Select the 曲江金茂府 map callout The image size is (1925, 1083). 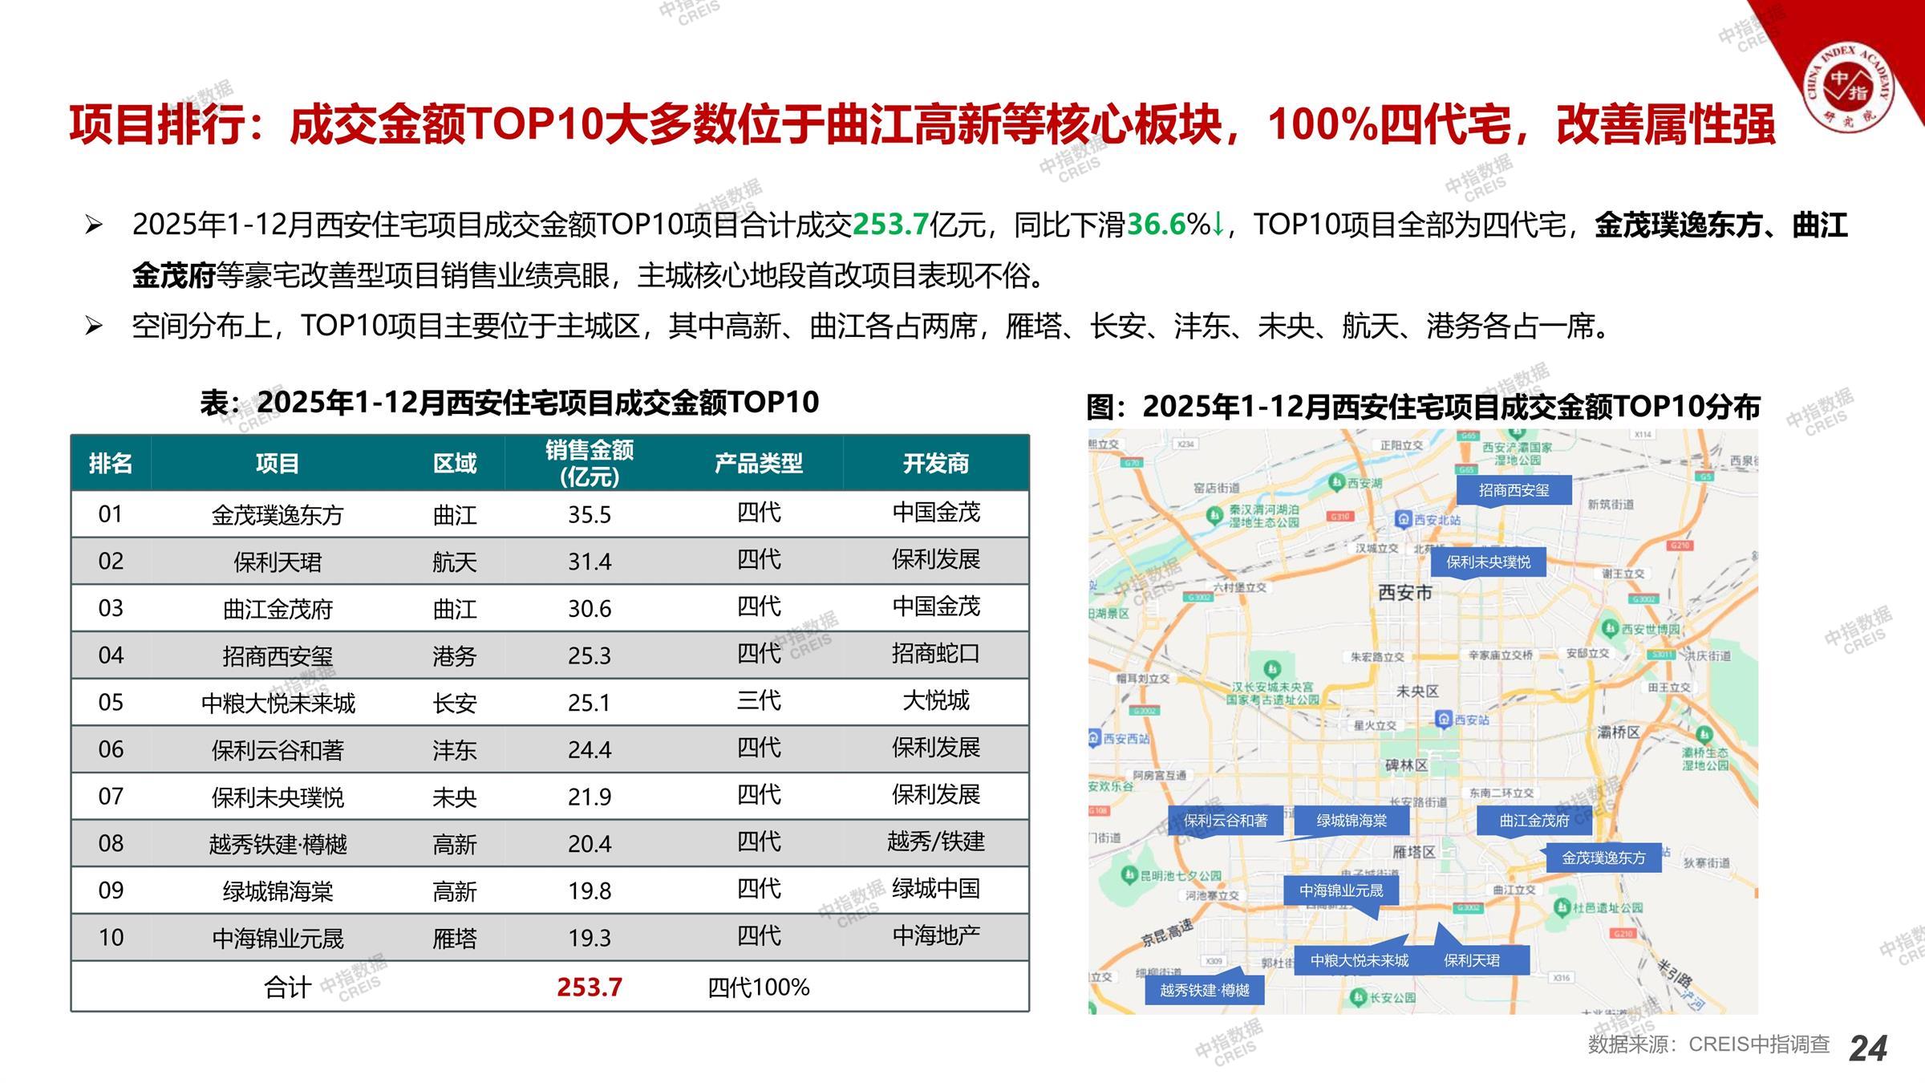point(1534,821)
